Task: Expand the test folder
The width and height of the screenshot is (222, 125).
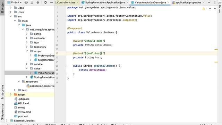Action: [x=15, y=90]
